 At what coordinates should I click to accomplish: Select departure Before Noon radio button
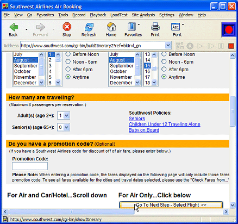coord(68,54)
